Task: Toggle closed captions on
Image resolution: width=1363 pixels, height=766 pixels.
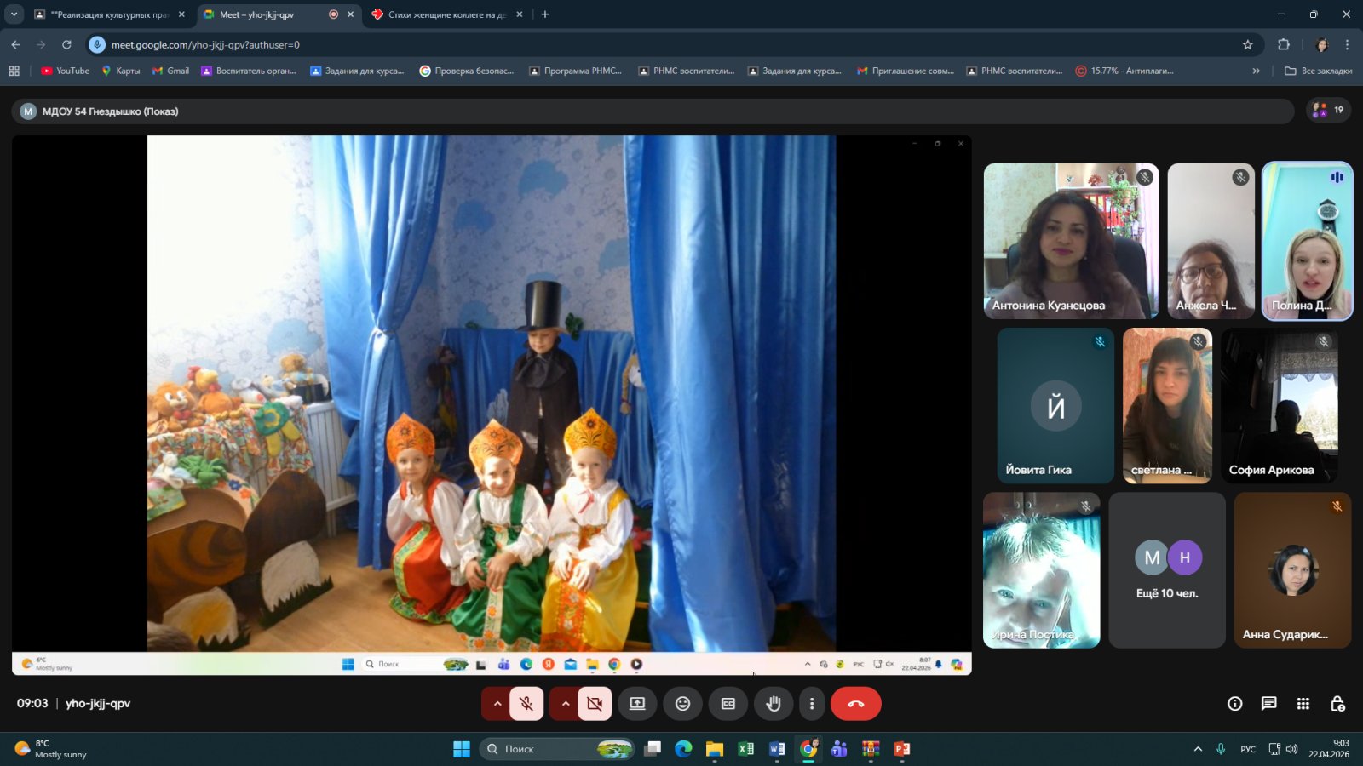Action: tap(728, 704)
